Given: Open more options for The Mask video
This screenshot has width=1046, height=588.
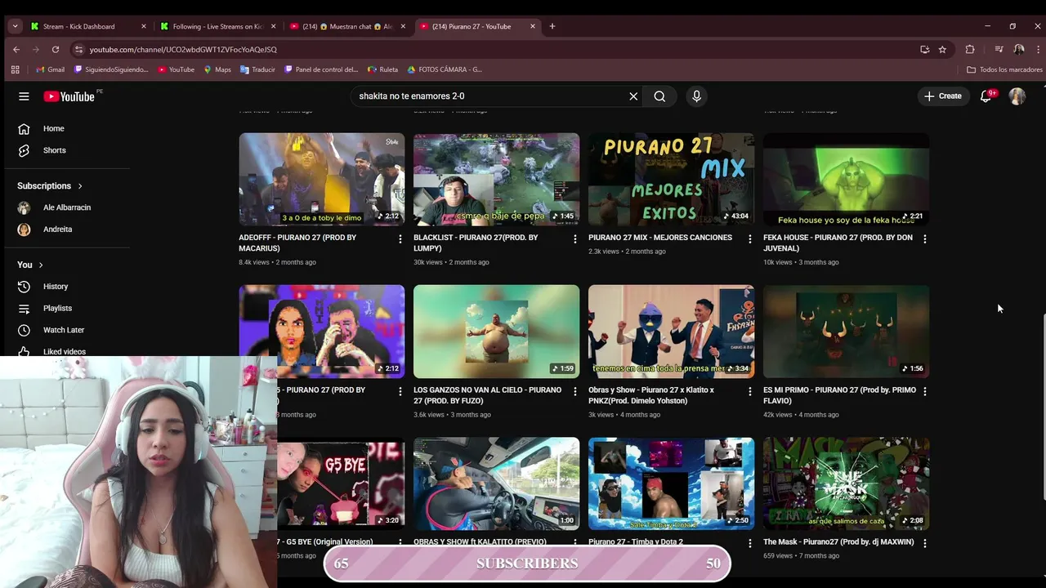Looking at the screenshot, I should click(924, 543).
